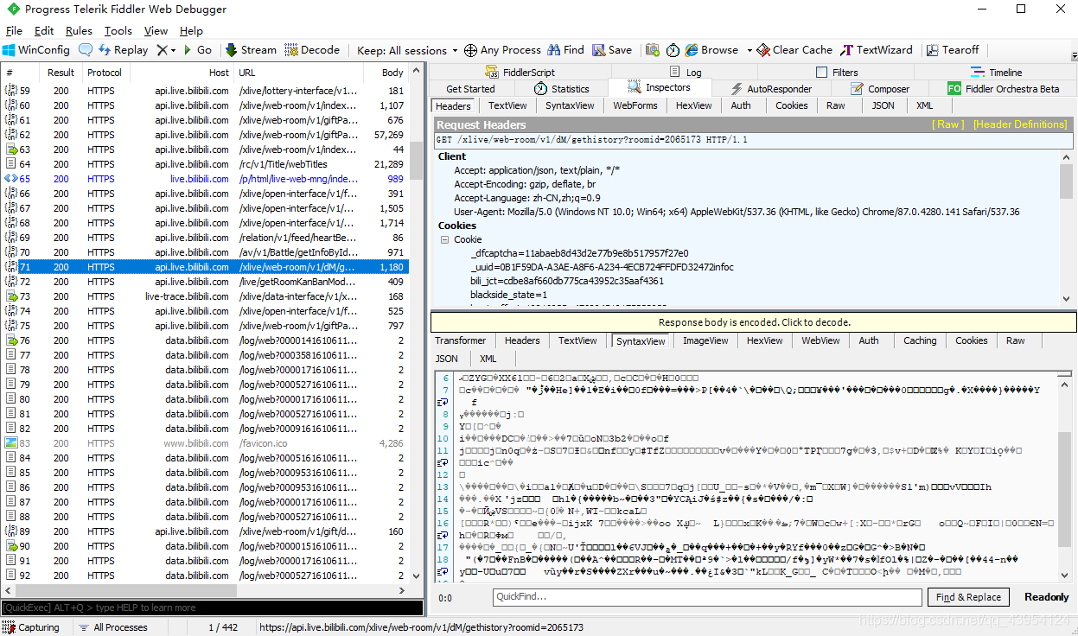This screenshot has height=636, width=1078.
Task: Open the TextWizard tool
Action: pyautogui.click(x=877, y=50)
